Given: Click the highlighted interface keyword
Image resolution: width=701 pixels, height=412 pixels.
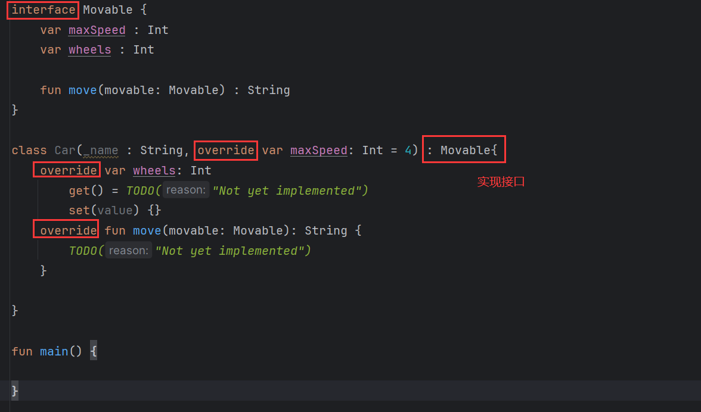Looking at the screenshot, I should [x=42, y=10].
